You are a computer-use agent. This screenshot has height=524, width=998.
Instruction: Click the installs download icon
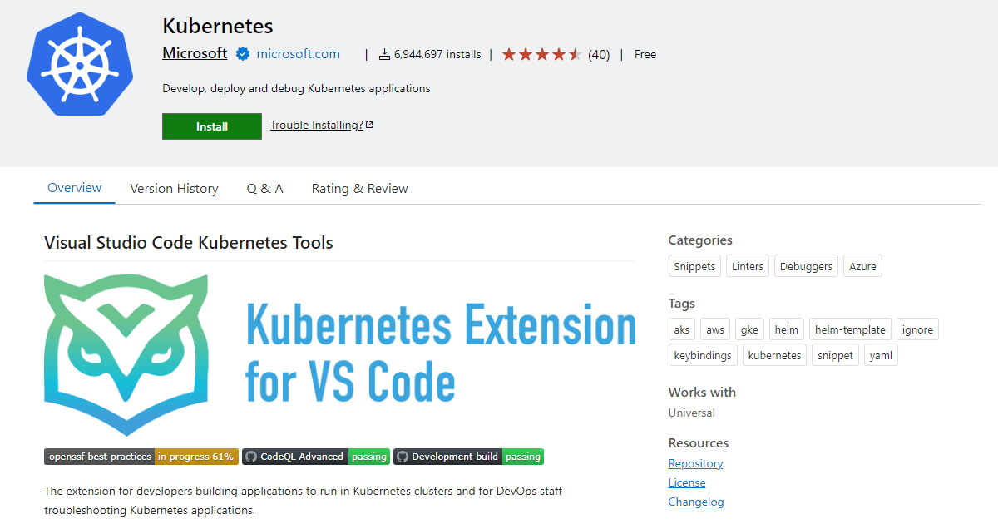coord(384,55)
